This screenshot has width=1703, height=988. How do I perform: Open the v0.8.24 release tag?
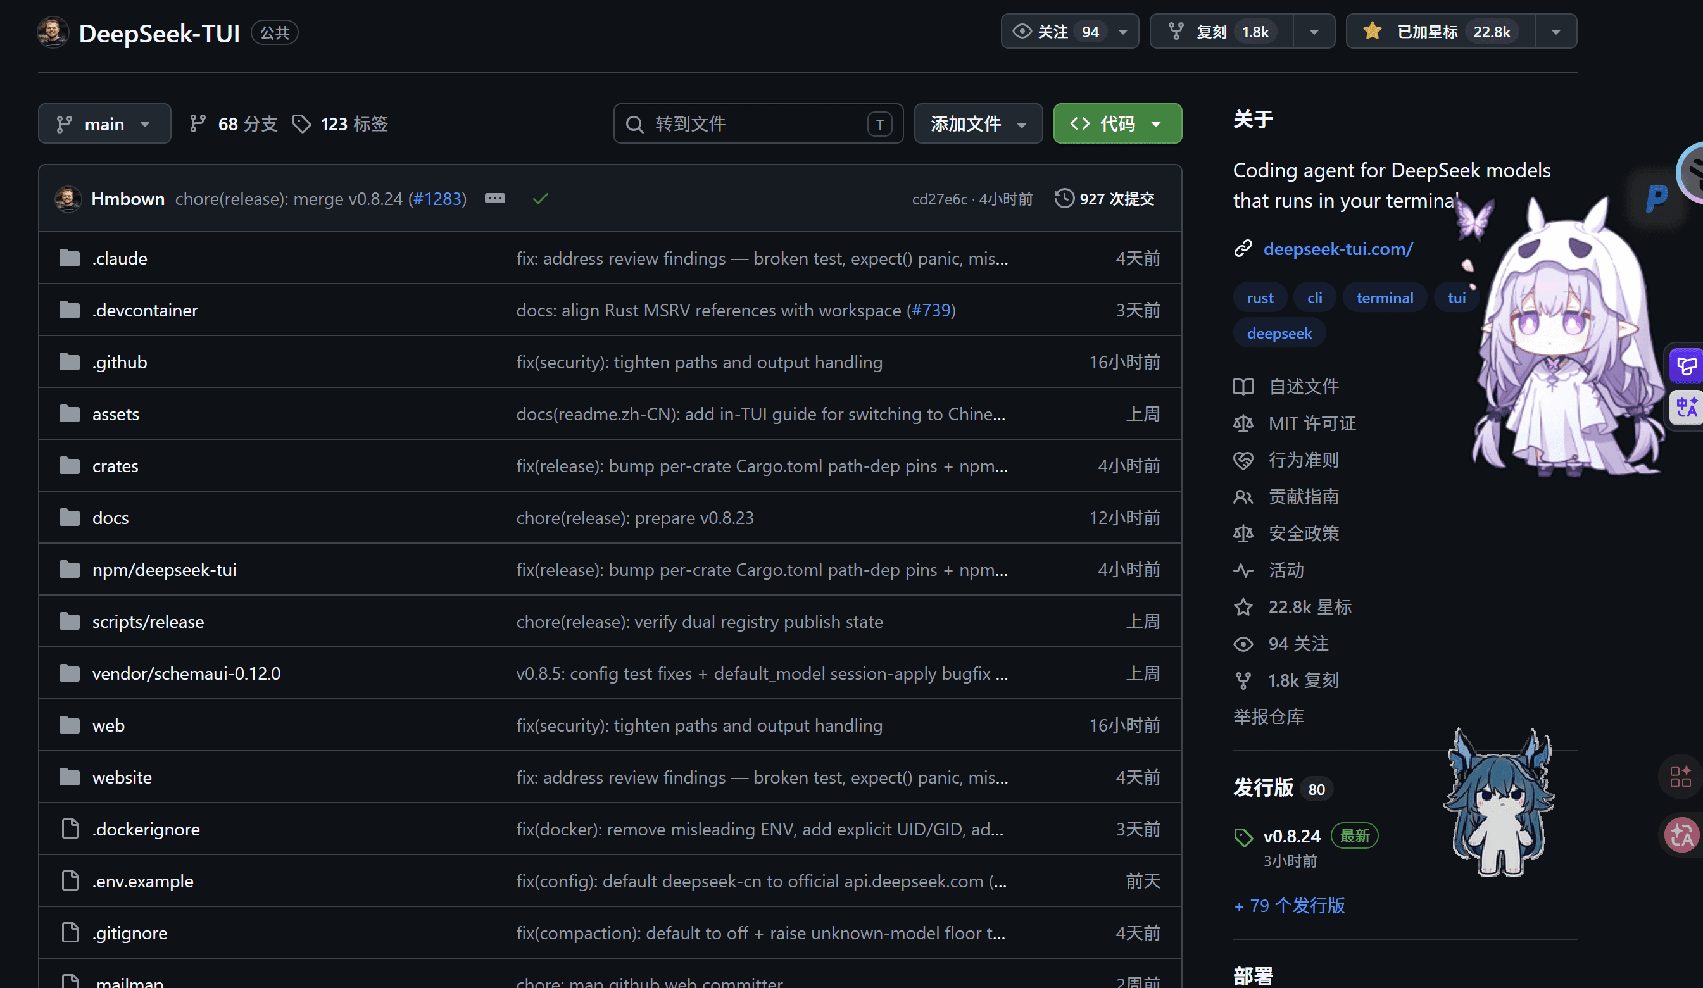point(1291,836)
